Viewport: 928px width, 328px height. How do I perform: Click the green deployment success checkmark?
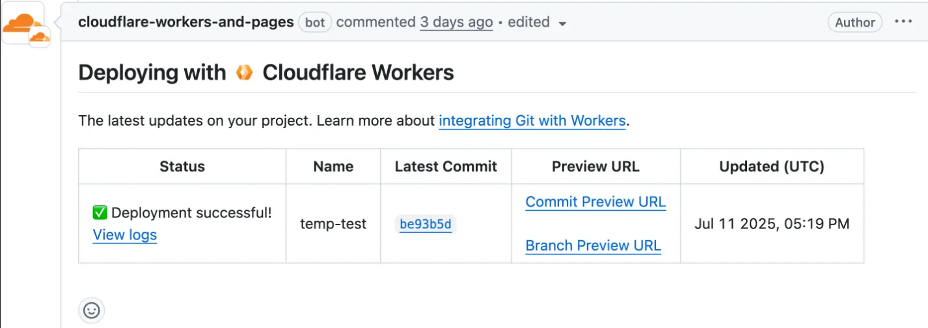[100, 213]
